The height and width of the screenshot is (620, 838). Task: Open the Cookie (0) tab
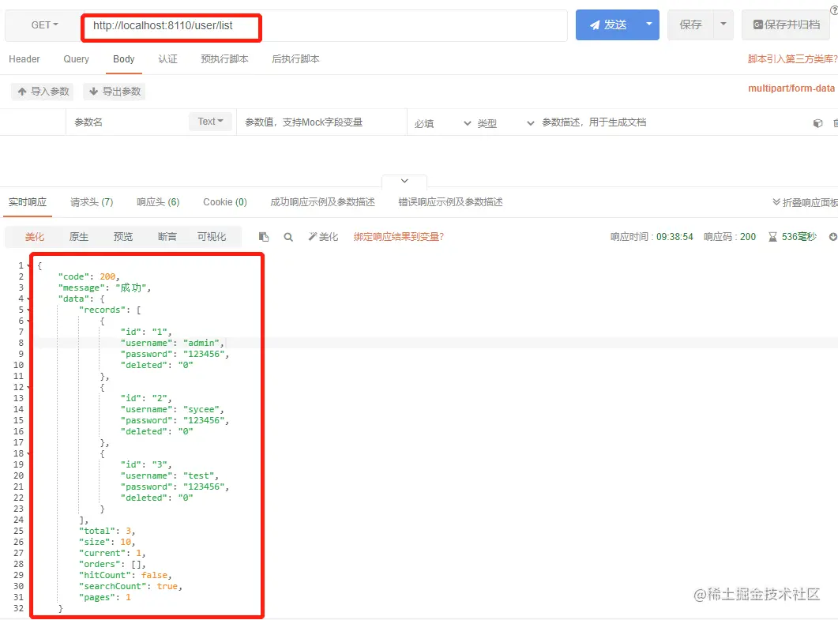pyautogui.click(x=224, y=202)
